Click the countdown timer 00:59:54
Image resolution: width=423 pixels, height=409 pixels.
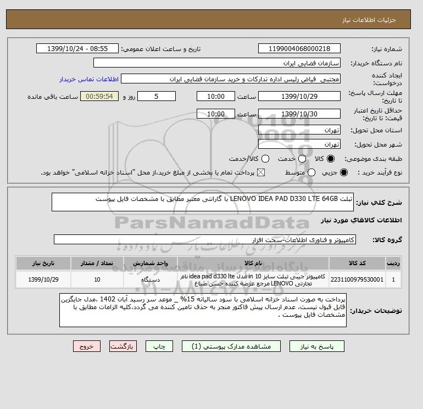click(99, 96)
